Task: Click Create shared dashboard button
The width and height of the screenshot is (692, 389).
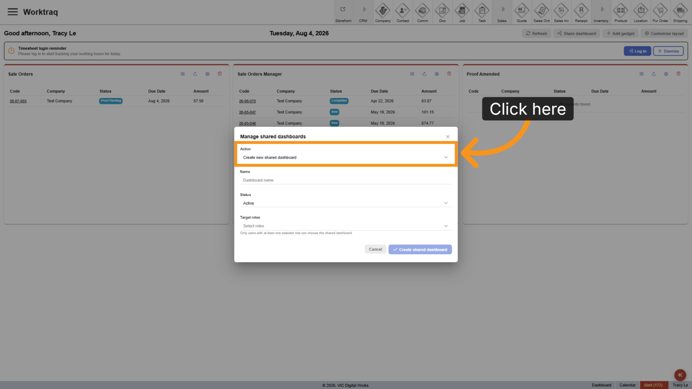Action: pos(420,249)
